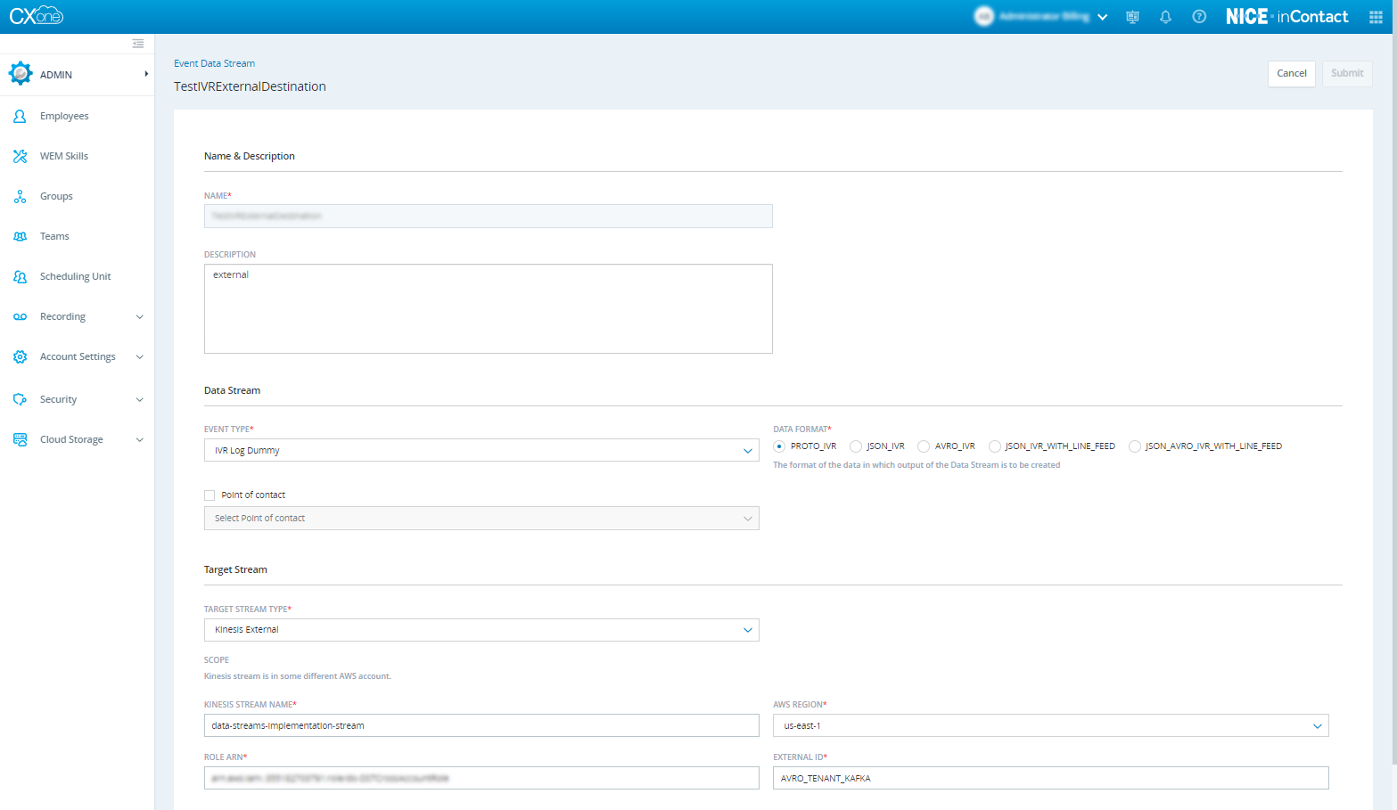Image resolution: width=1397 pixels, height=810 pixels.
Task: Open notifications bell icon
Action: tap(1165, 17)
